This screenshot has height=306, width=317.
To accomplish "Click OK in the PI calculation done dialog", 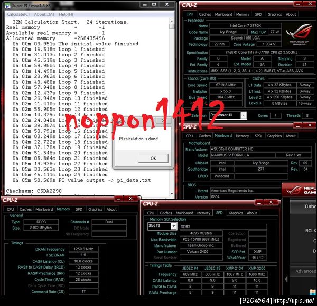I will click(x=153, y=159).
